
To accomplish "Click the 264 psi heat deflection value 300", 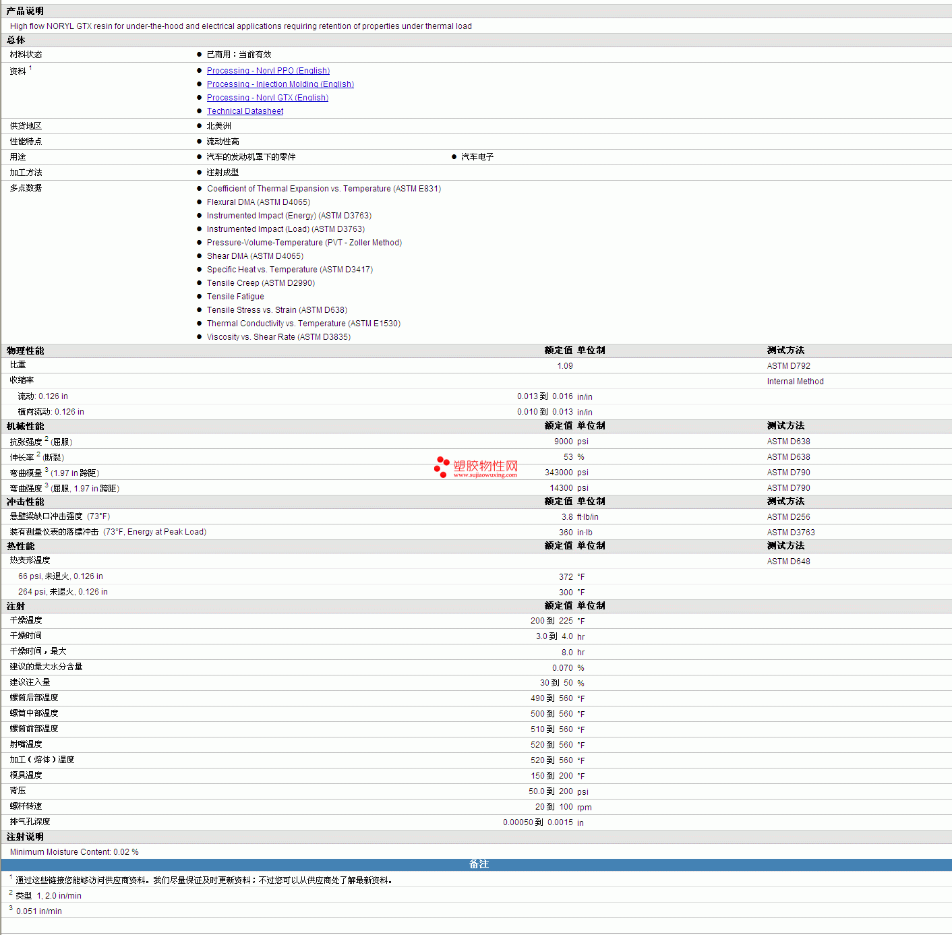I will [566, 593].
